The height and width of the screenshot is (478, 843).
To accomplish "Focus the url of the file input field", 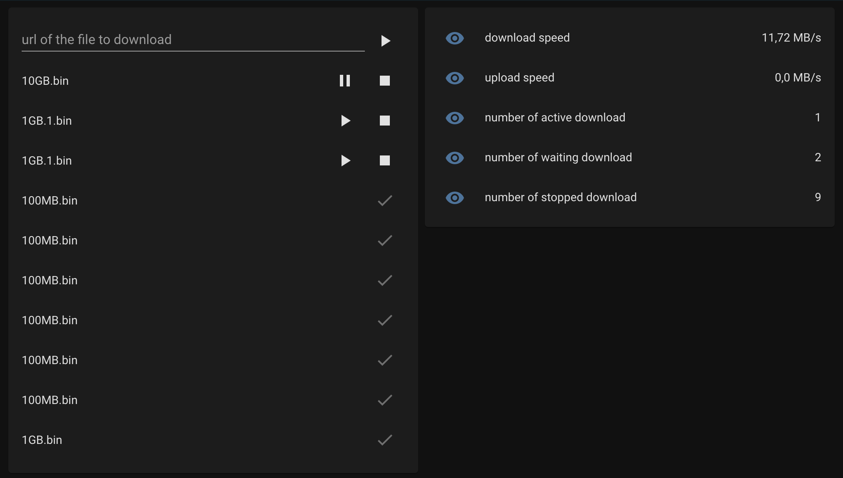I will 192,40.
